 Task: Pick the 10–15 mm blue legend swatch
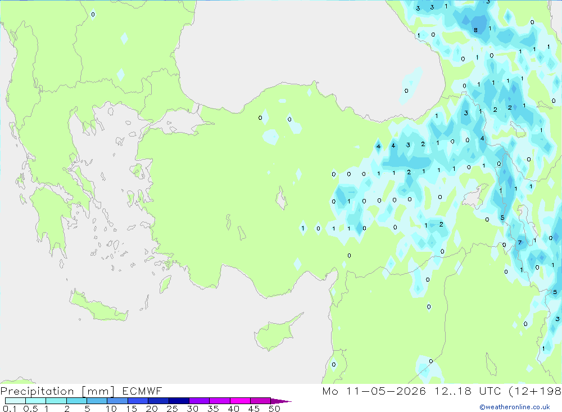point(117,401)
